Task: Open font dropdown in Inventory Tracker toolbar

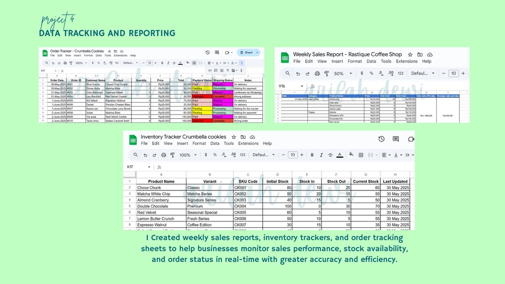Action: click(x=264, y=155)
